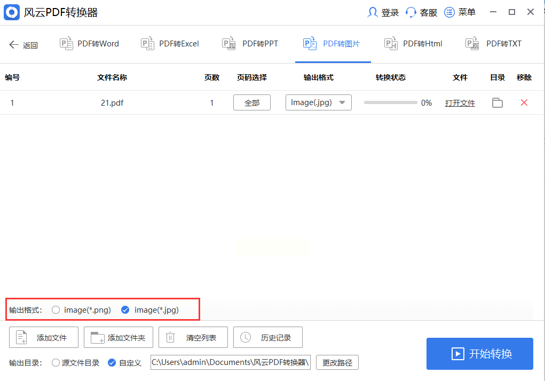Click the 返回 back arrow
The height and width of the screenshot is (381, 545).
click(x=13, y=44)
